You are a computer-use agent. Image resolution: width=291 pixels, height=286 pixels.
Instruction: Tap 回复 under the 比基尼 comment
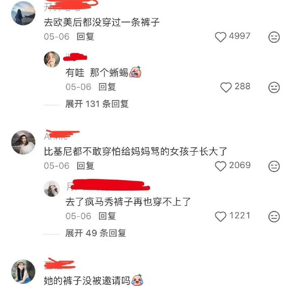click(85, 166)
